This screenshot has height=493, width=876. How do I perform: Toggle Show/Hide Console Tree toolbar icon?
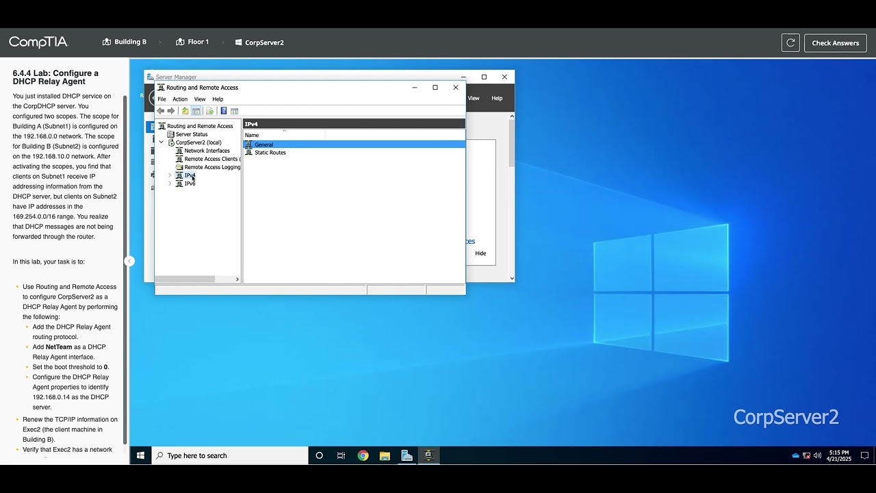point(196,111)
